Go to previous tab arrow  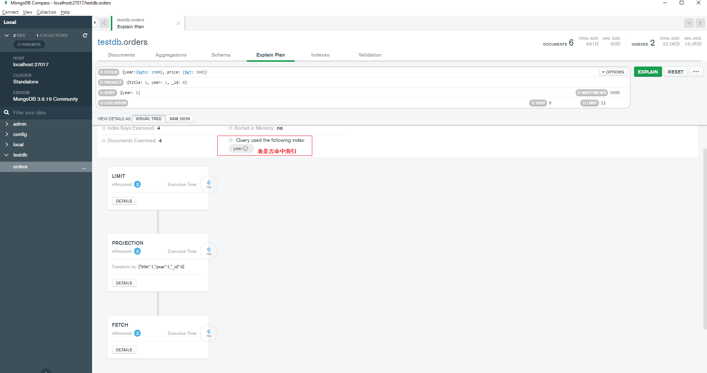tap(104, 23)
